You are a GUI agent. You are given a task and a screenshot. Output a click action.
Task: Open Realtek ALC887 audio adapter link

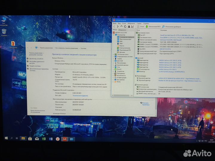click(x=180, y=81)
